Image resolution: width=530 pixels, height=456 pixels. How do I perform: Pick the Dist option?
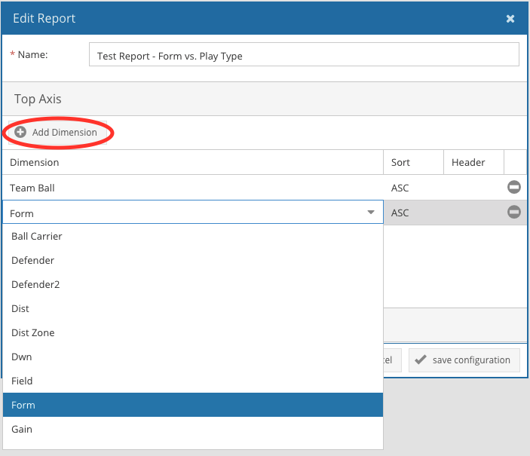[x=193, y=308]
